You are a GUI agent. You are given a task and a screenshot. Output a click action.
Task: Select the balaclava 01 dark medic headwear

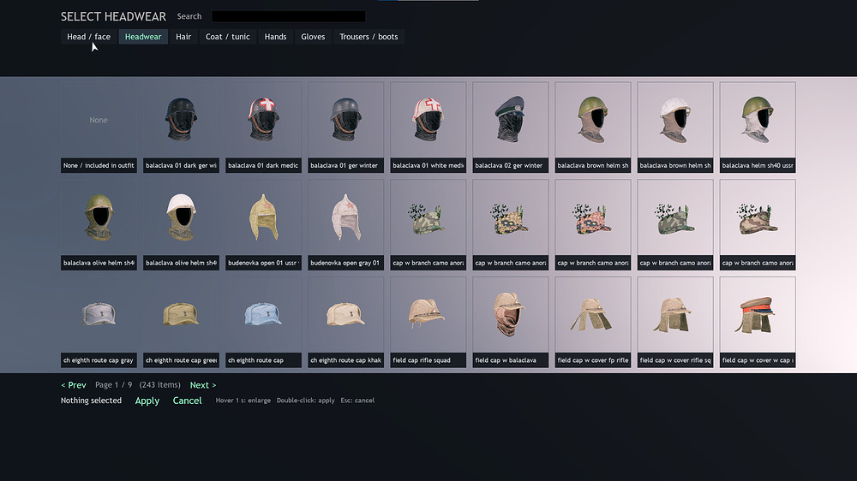(263, 128)
